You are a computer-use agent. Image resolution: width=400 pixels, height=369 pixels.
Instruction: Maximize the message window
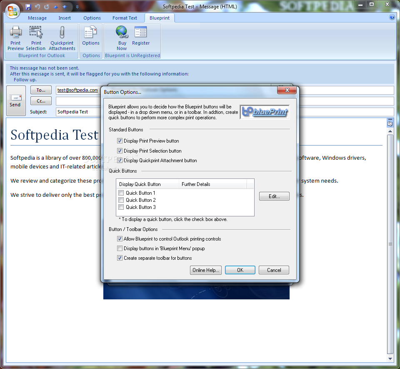[x=372, y=4]
